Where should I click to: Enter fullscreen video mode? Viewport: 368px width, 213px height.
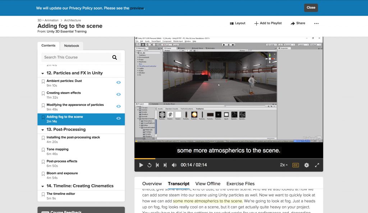317,165
